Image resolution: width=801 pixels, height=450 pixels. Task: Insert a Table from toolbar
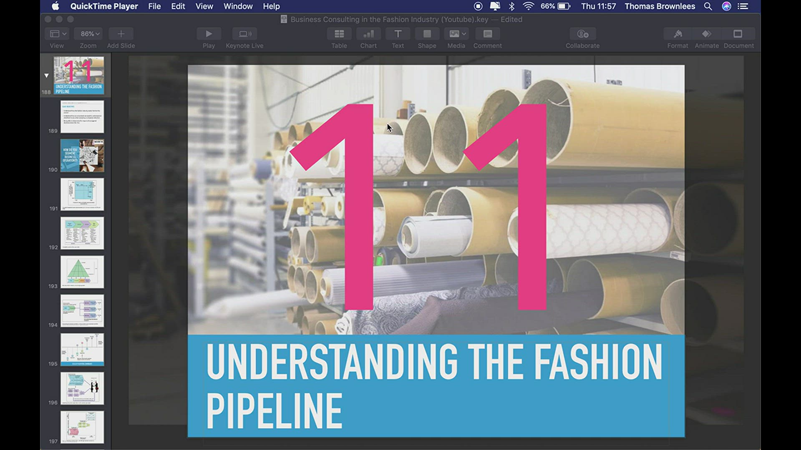(339, 34)
